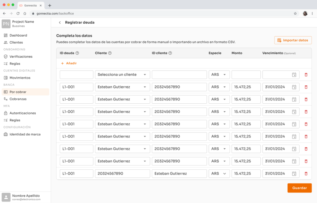
Task: Add a new row with Añadir
Action: (69, 63)
